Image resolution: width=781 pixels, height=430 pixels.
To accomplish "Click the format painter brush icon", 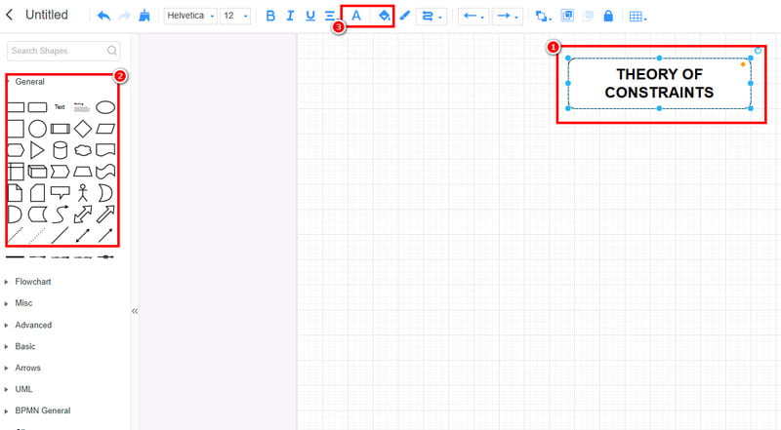I will pos(145,16).
